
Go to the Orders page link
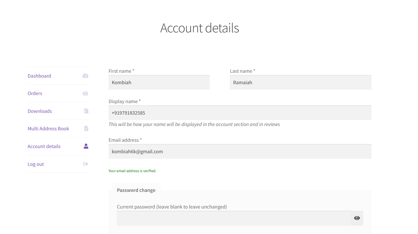tap(35, 93)
